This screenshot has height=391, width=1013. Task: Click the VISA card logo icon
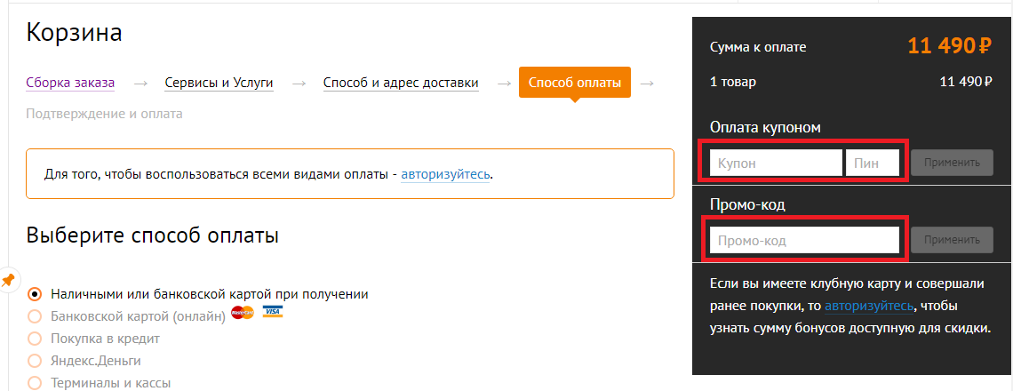(272, 313)
